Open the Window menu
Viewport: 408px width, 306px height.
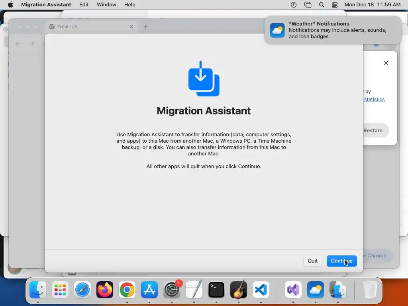click(x=106, y=4)
